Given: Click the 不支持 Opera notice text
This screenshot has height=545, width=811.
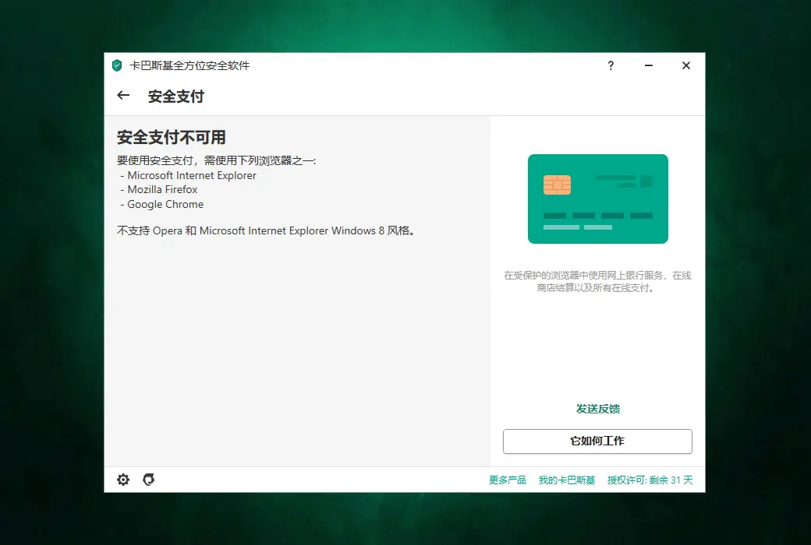Looking at the screenshot, I should (266, 230).
